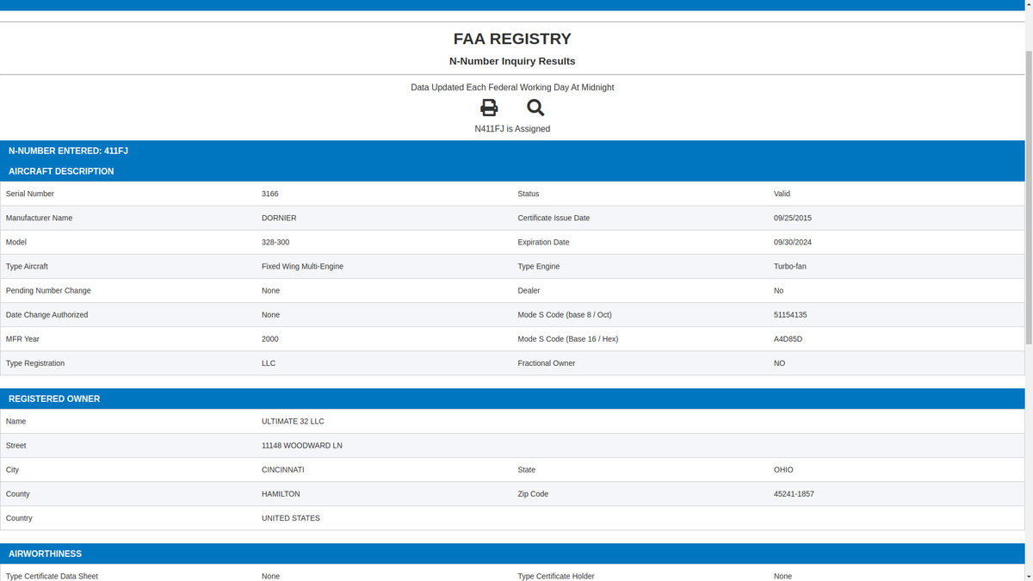Image resolution: width=1033 pixels, height=581 pixels.
Task: Click the Dealer label
Action: point(529,291)
